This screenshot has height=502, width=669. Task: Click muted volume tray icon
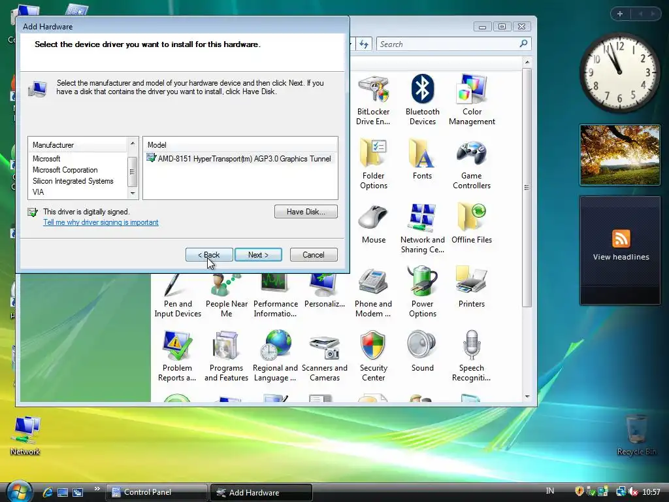633,492
